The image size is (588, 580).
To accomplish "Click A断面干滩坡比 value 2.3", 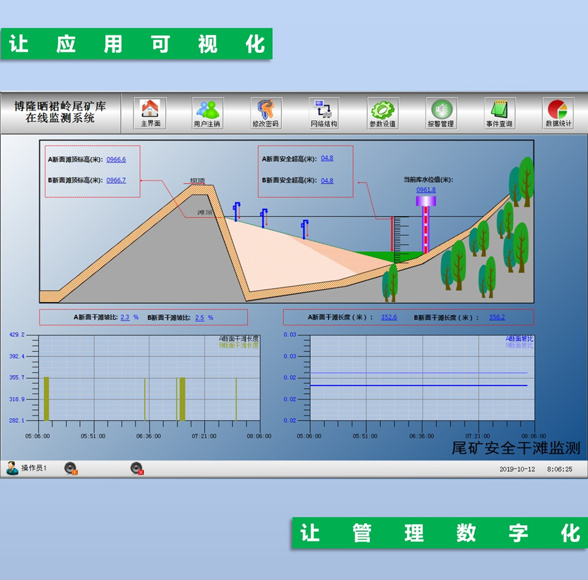I will click(x=124, y=318).
